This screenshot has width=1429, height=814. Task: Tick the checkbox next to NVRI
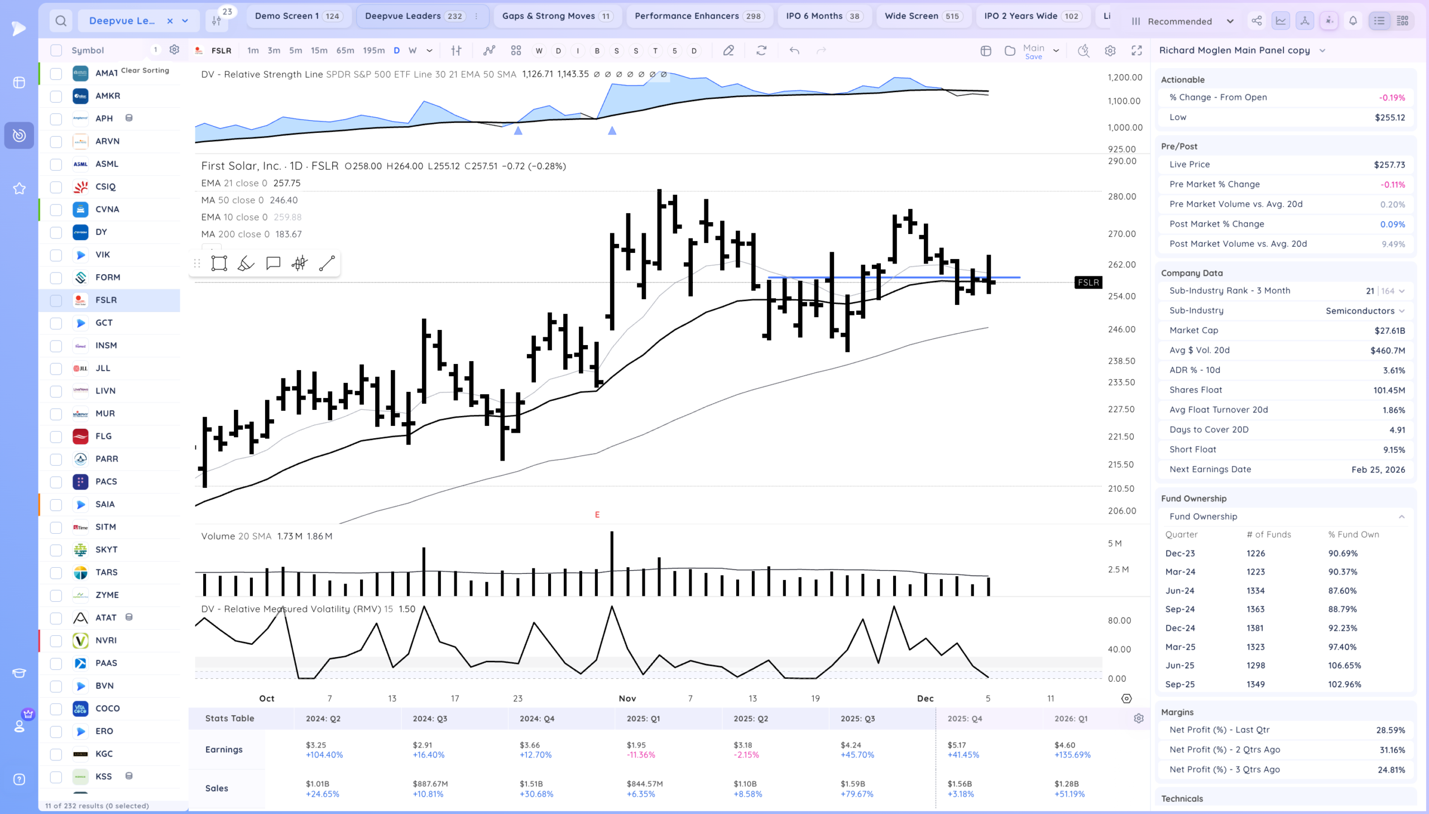tap(56, 641)
